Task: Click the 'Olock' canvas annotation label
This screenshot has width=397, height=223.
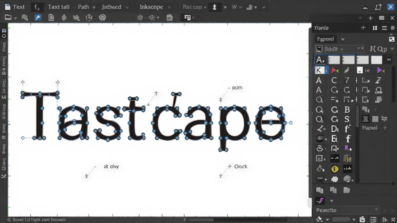Action: (240, 166)
